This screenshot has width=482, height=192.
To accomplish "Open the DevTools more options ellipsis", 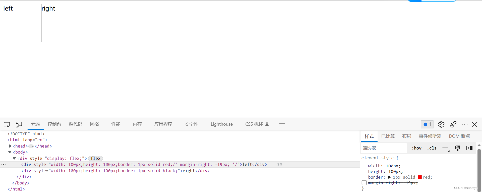I will click(x=465, y=124).
